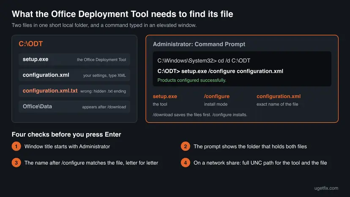Click 'install mode' caption
This screenshot has height=197, width=350.
point(216,104)
